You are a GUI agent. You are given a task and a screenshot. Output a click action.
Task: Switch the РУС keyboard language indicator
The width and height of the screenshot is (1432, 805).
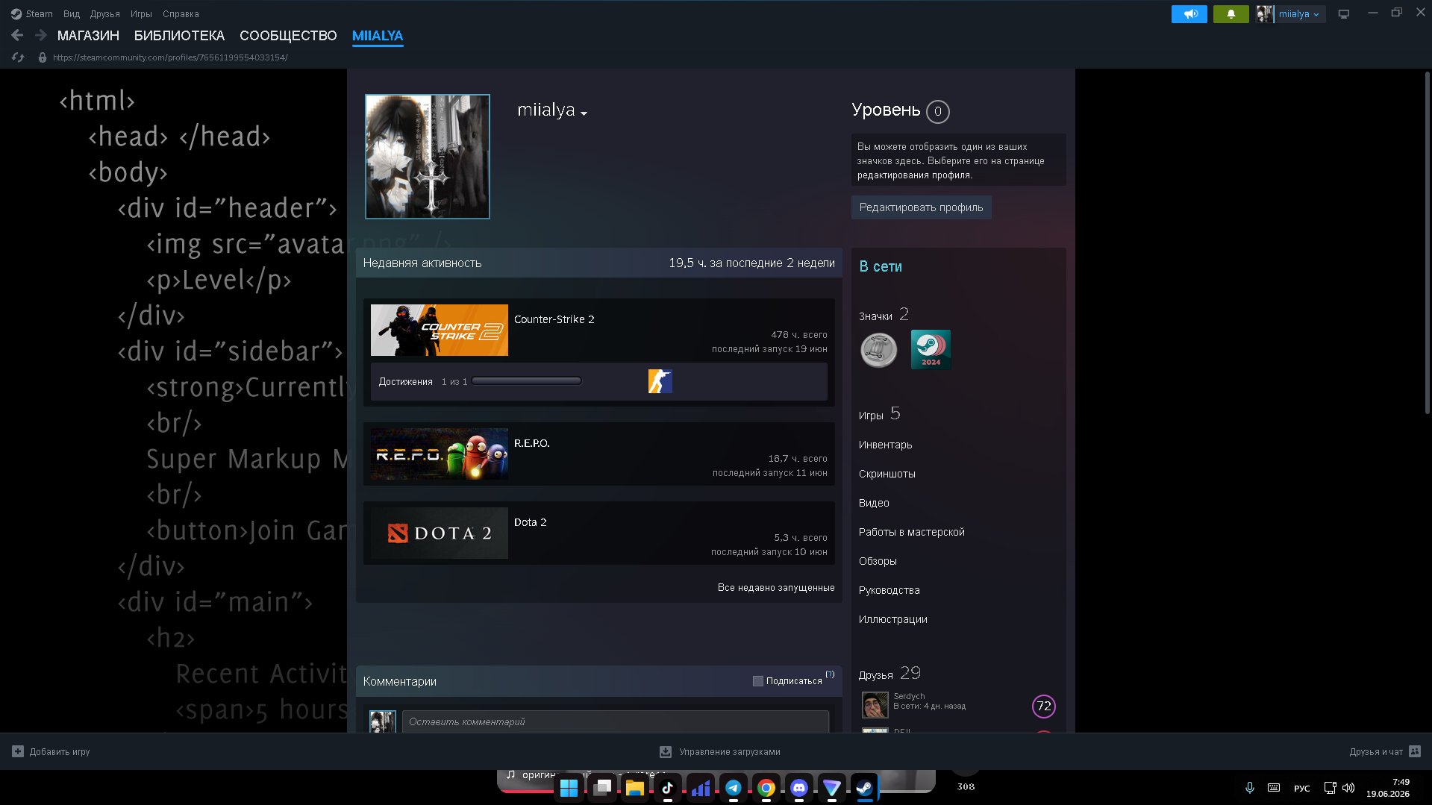1301,788
